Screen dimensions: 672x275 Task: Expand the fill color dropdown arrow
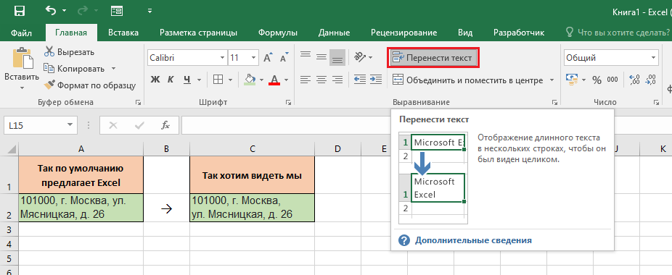tap(261, 80)
